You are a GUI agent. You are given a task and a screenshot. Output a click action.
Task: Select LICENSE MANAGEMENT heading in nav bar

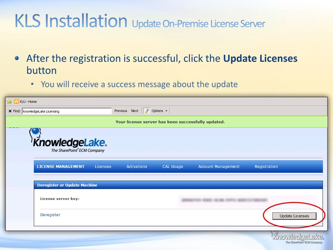(60, 166)
